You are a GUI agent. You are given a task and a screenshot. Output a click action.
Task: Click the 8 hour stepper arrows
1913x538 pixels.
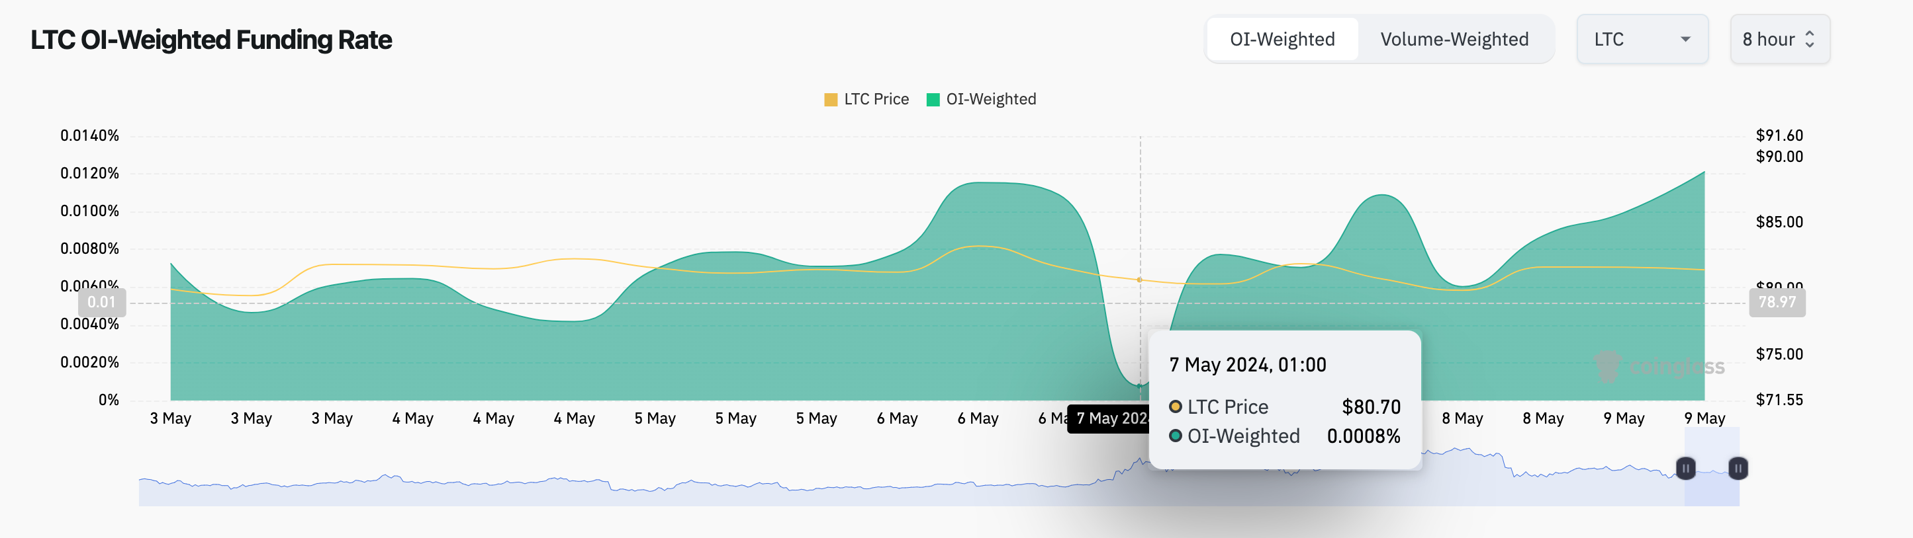[x=1810, y=39]
